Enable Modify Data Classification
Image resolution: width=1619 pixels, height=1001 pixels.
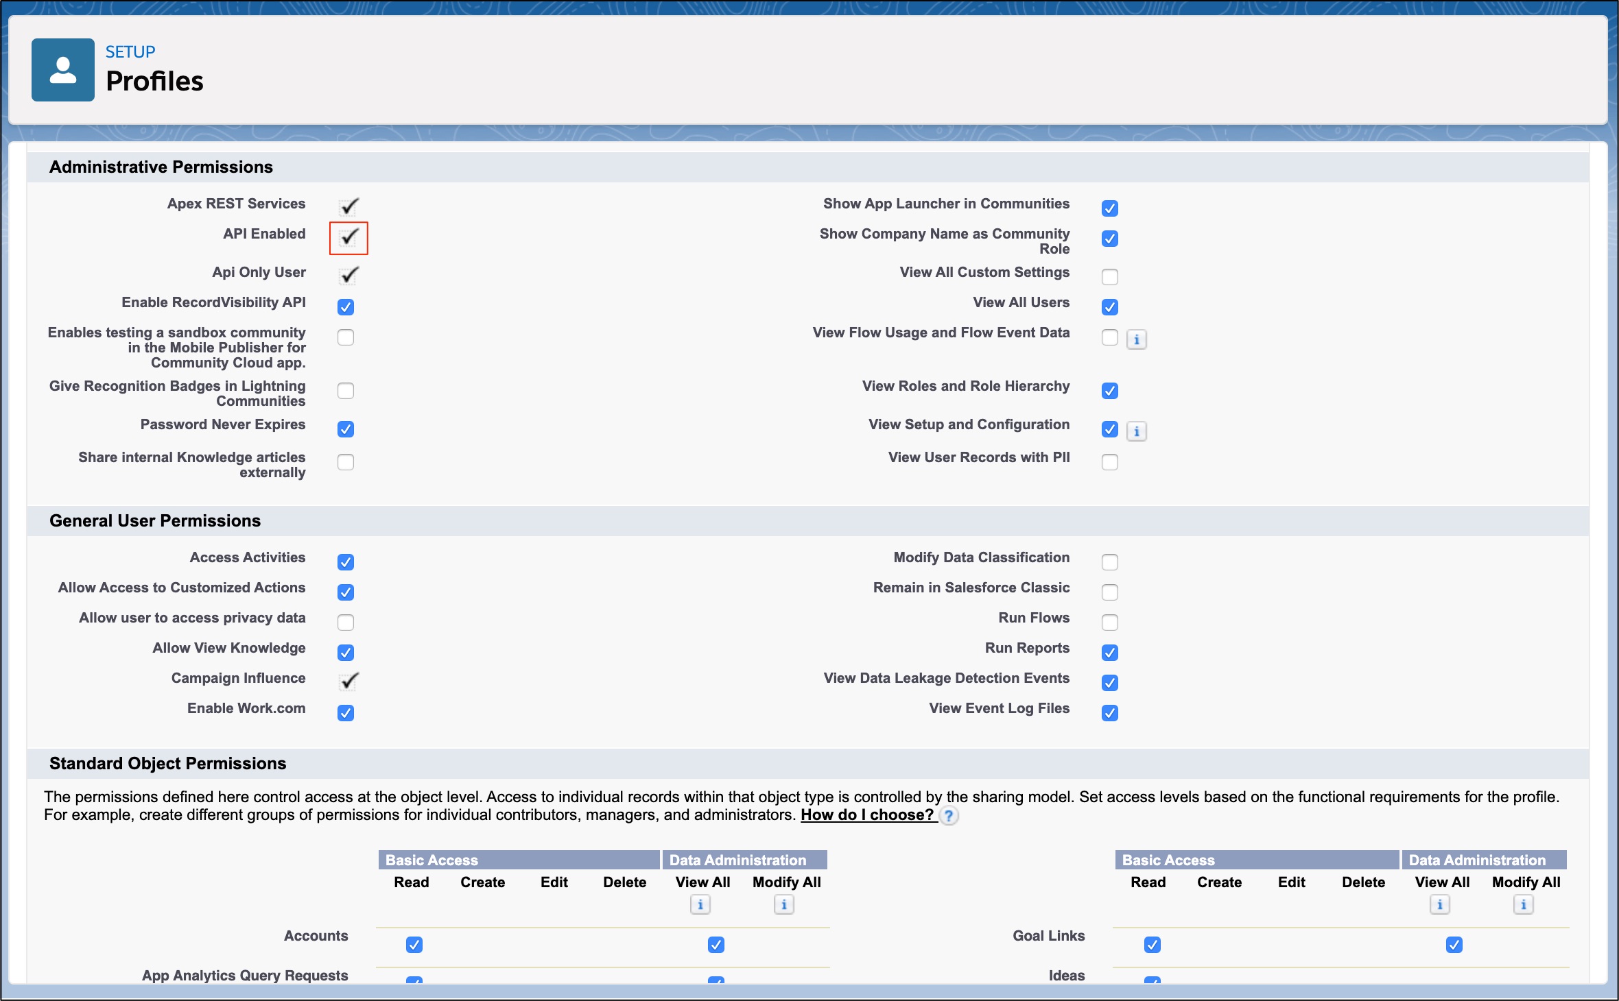[1110, 562]
